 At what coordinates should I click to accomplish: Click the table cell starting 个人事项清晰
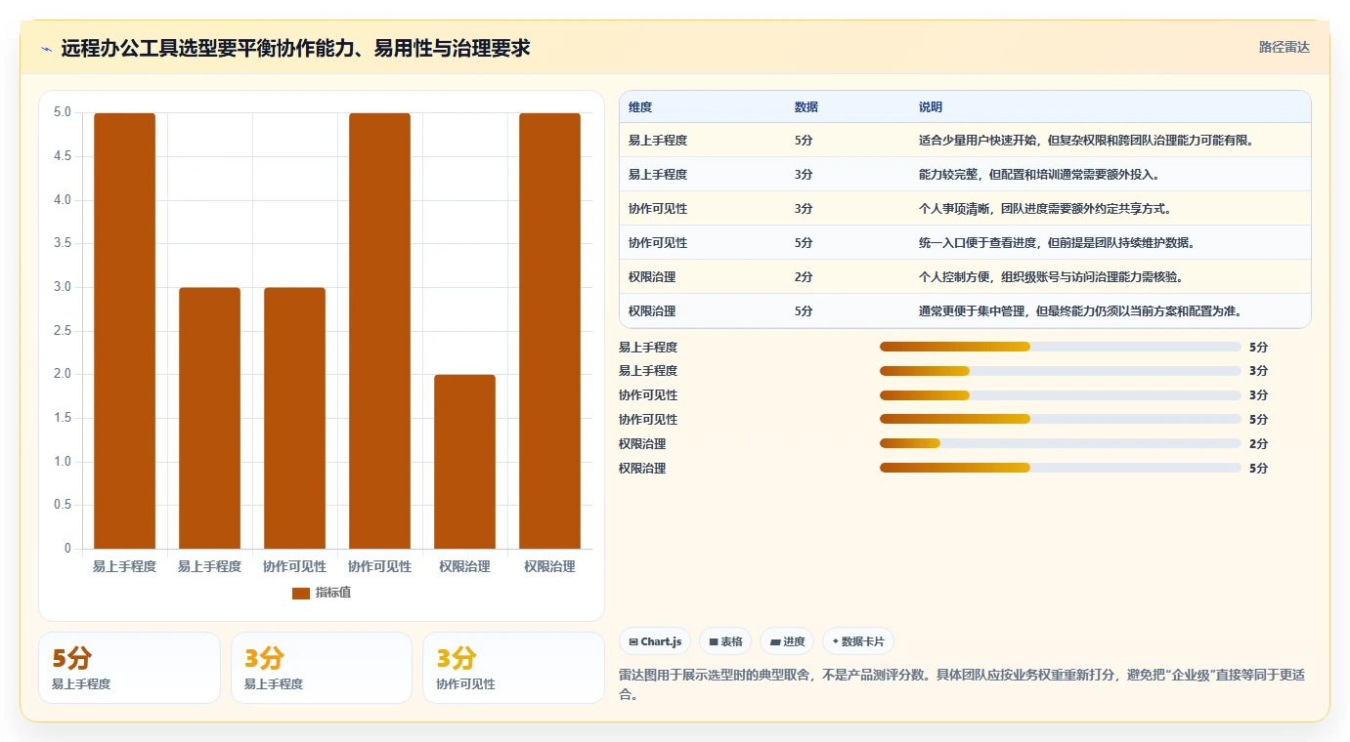(x=1110, y=209)
